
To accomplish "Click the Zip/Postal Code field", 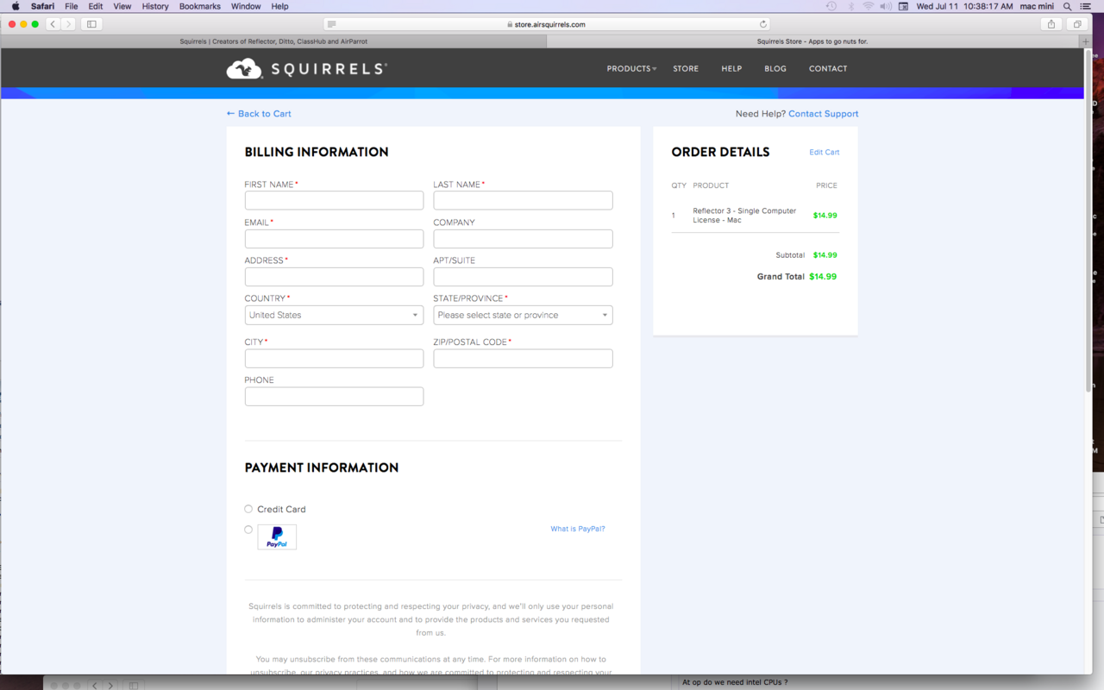I will coord(523,359).
